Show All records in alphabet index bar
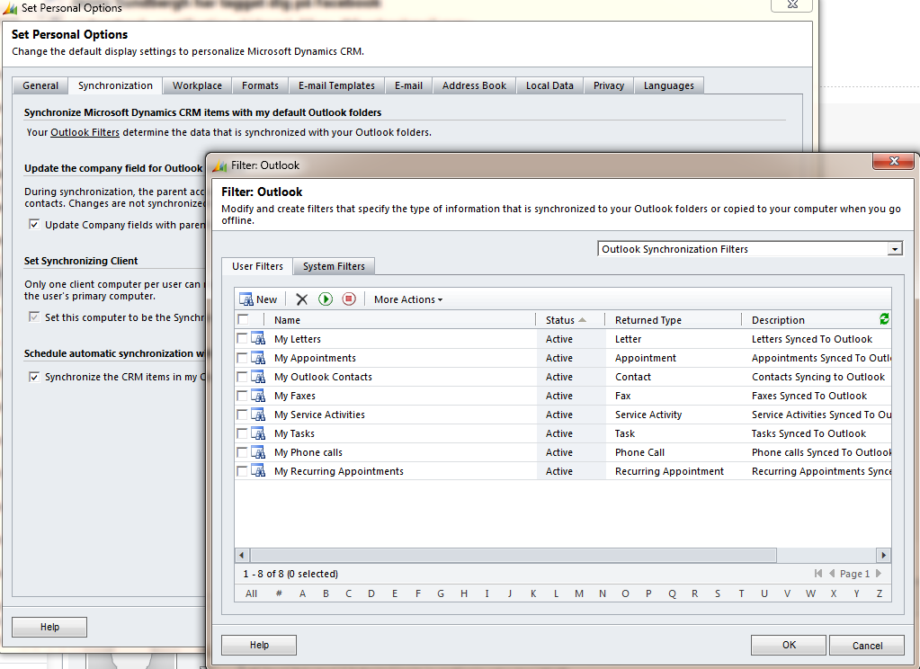 (x=251, y=593)
